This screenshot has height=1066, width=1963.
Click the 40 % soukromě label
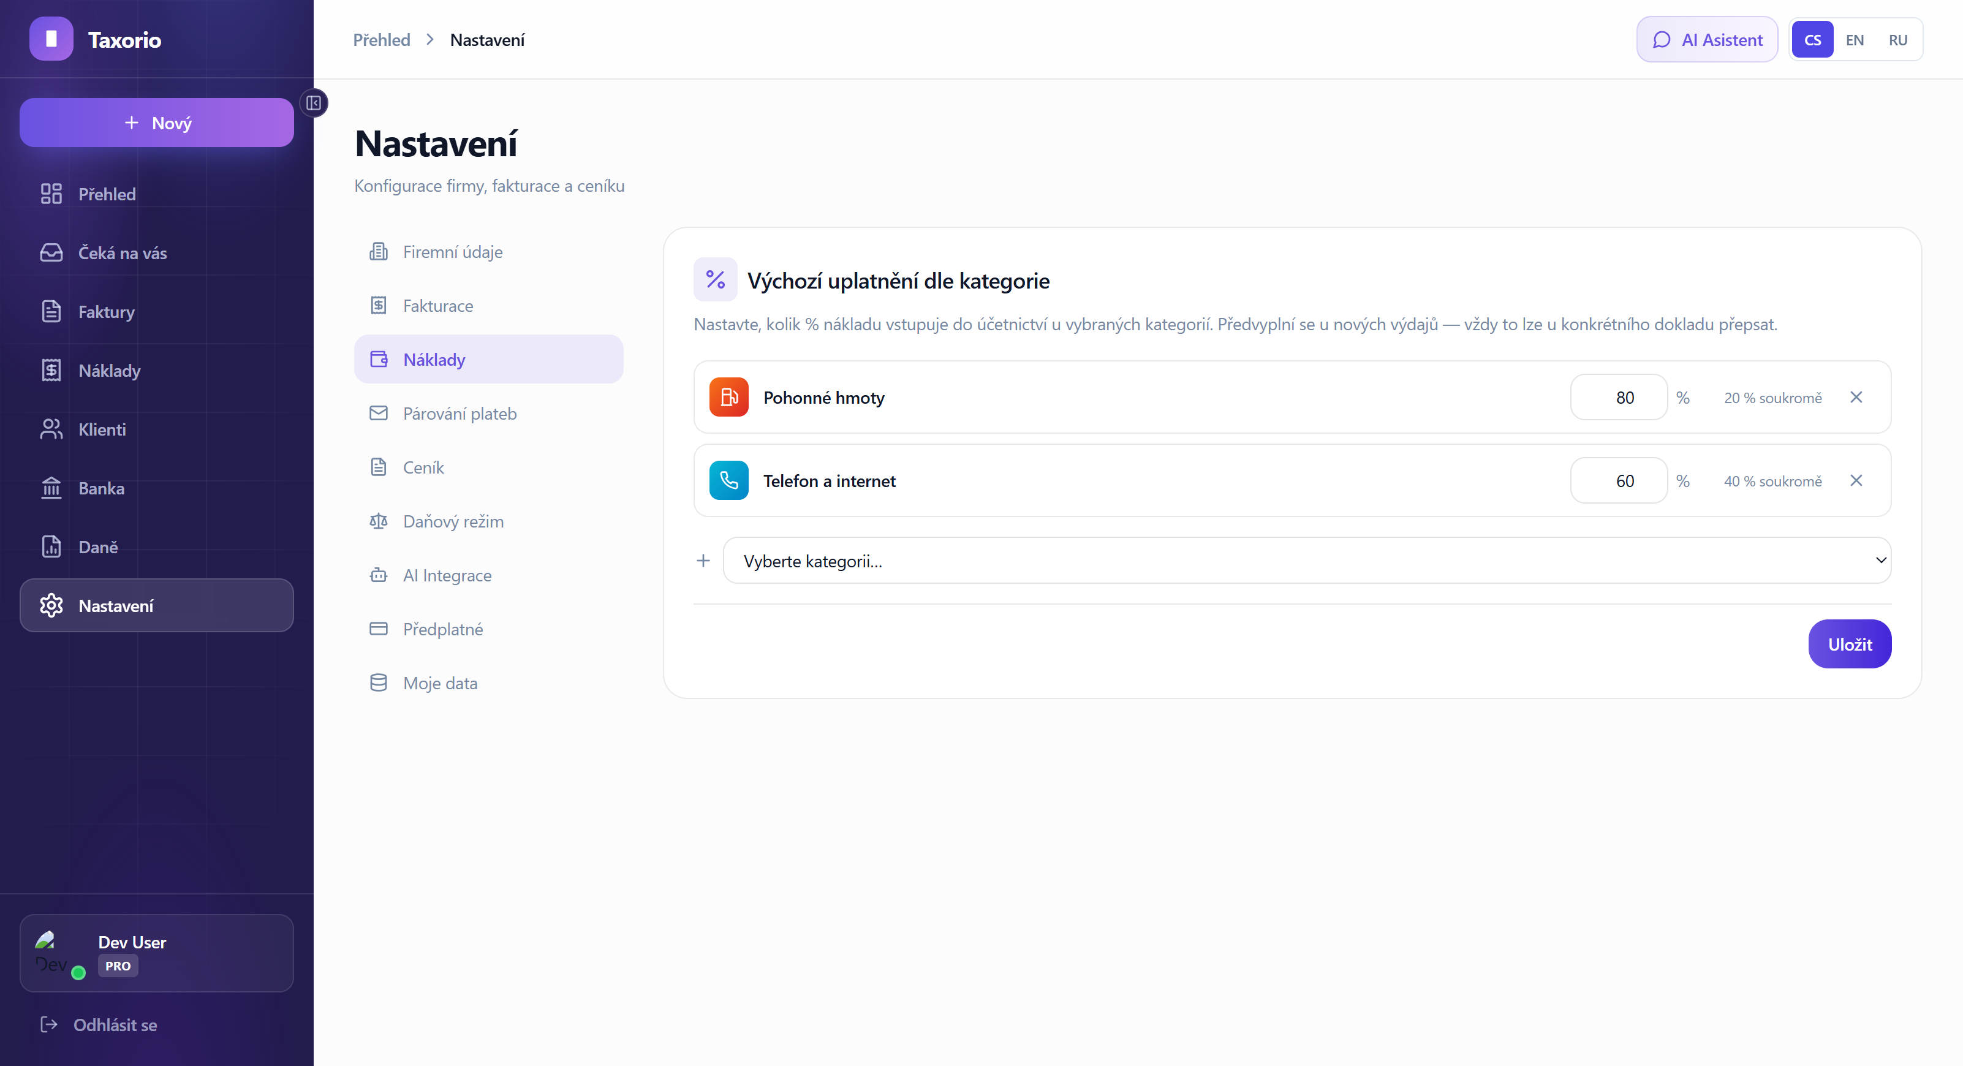pyautogui.click(x=1772, y=481)
